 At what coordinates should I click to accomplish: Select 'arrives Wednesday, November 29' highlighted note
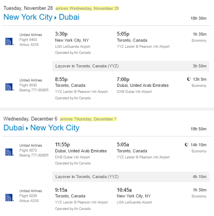pyautogui.click(x=87, y=9)
